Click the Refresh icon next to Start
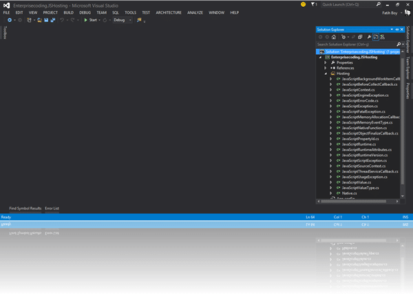 click(105, 20)
